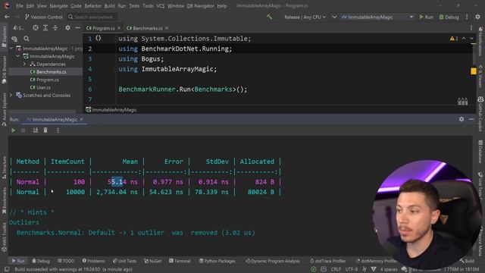Expand the Dependencies node

click(24, 64)
